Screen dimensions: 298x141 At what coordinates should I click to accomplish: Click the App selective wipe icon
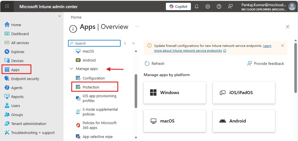[78, 137]
